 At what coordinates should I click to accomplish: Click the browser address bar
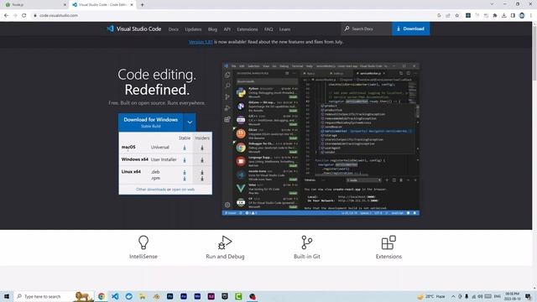pos(233,15)
